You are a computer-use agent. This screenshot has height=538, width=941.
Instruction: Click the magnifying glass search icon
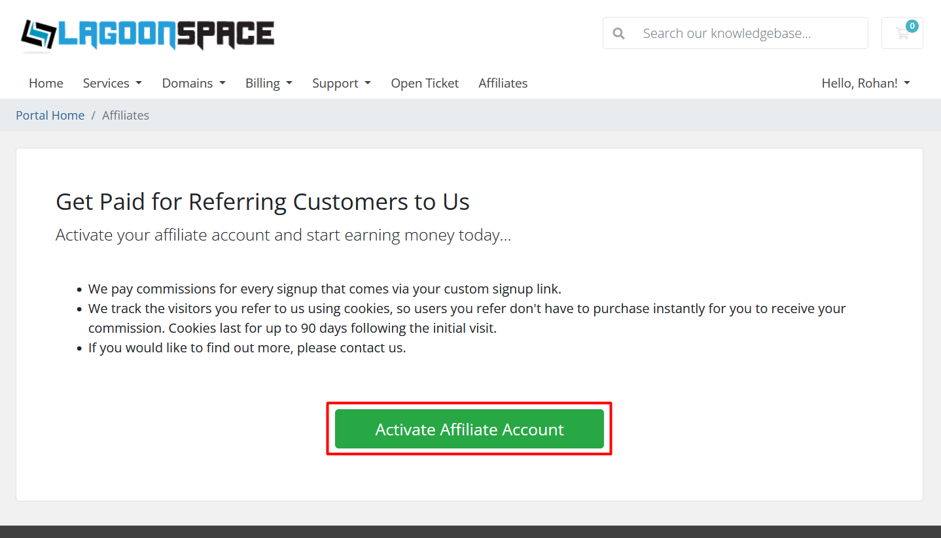click(618, 33)
